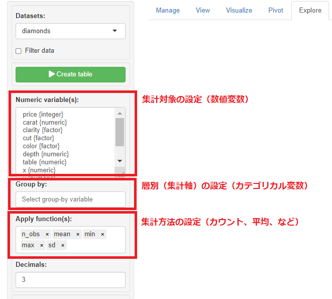Open the diamonds dataset dropdown
332x299 pixels.
point(70,31)
